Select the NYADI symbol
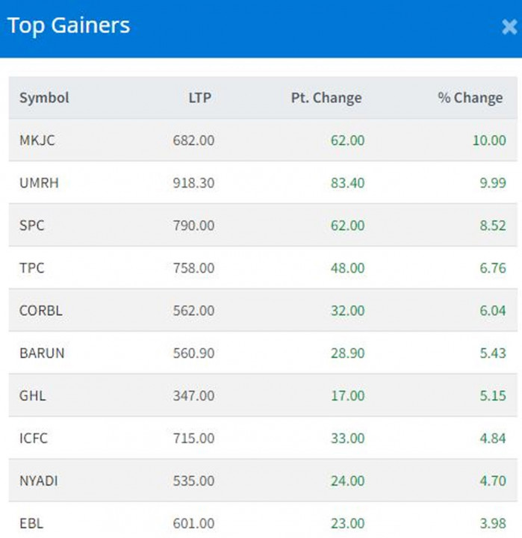Screen dimensions: 522x538 click(x=40, y=480)
